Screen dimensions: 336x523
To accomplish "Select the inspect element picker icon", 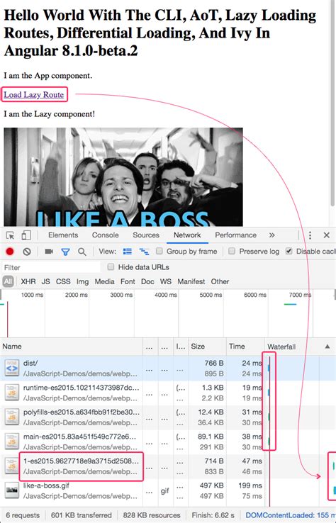I will click(11, 235).
